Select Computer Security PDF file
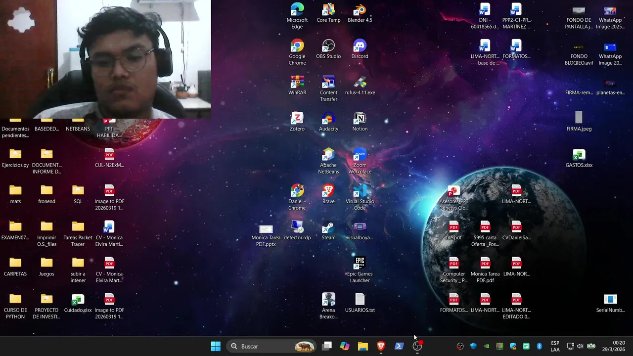Viewport: 633px width, 356px height. 453,269
